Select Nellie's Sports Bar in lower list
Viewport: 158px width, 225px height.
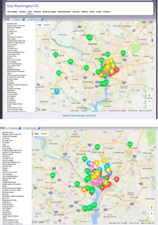point(9,164)
